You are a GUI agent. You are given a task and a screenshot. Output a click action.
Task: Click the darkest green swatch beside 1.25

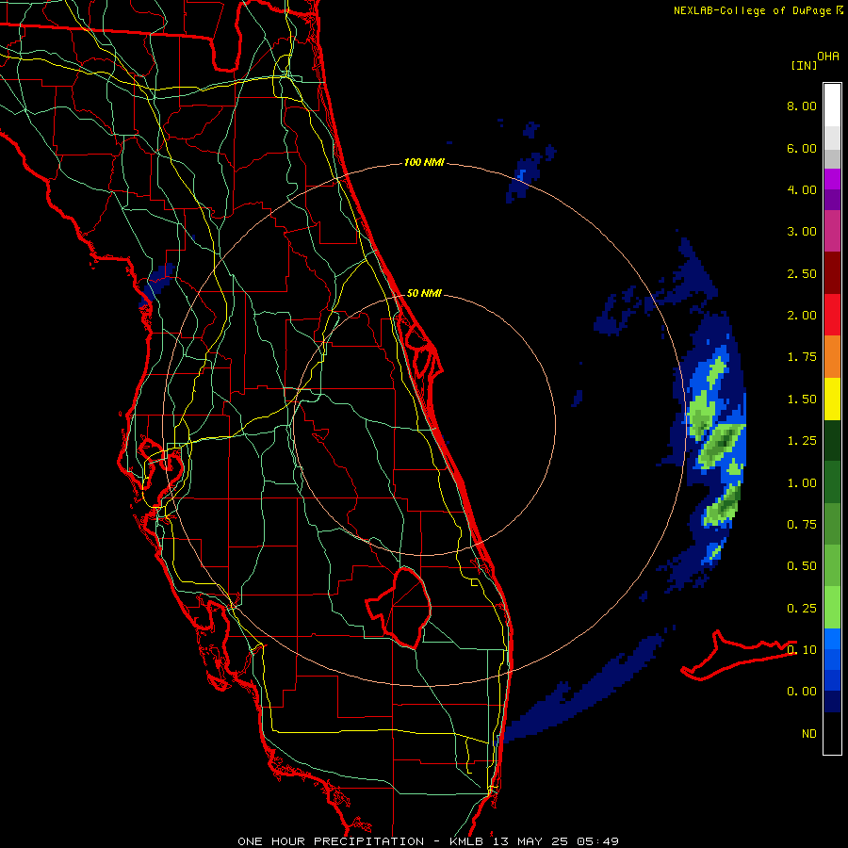click(x=832, y=440)
